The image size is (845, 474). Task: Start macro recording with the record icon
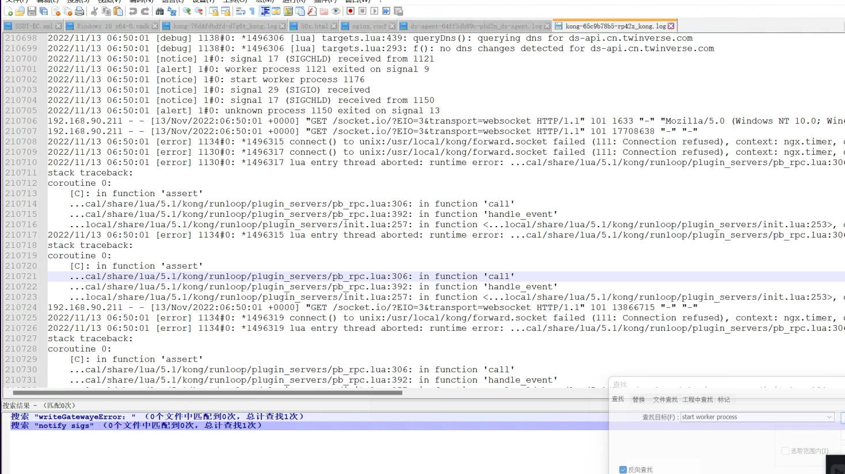(x=351, y=11)
